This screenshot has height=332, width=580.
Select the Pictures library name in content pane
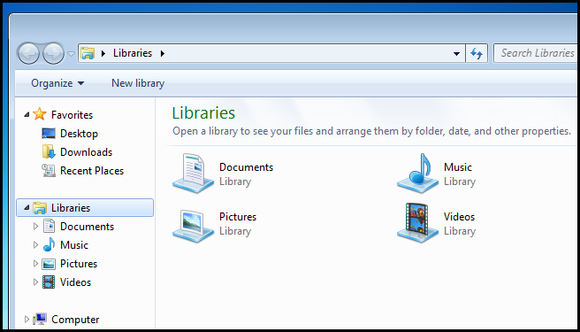(238, 217)
